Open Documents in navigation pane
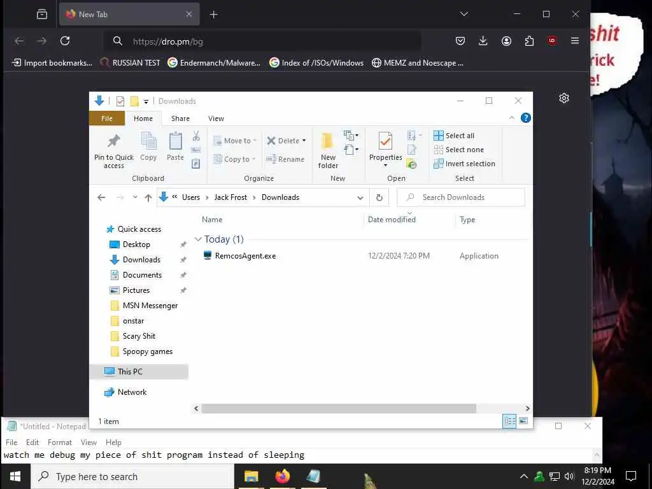This screenshot has width=652, height=489. pos(142,275)
